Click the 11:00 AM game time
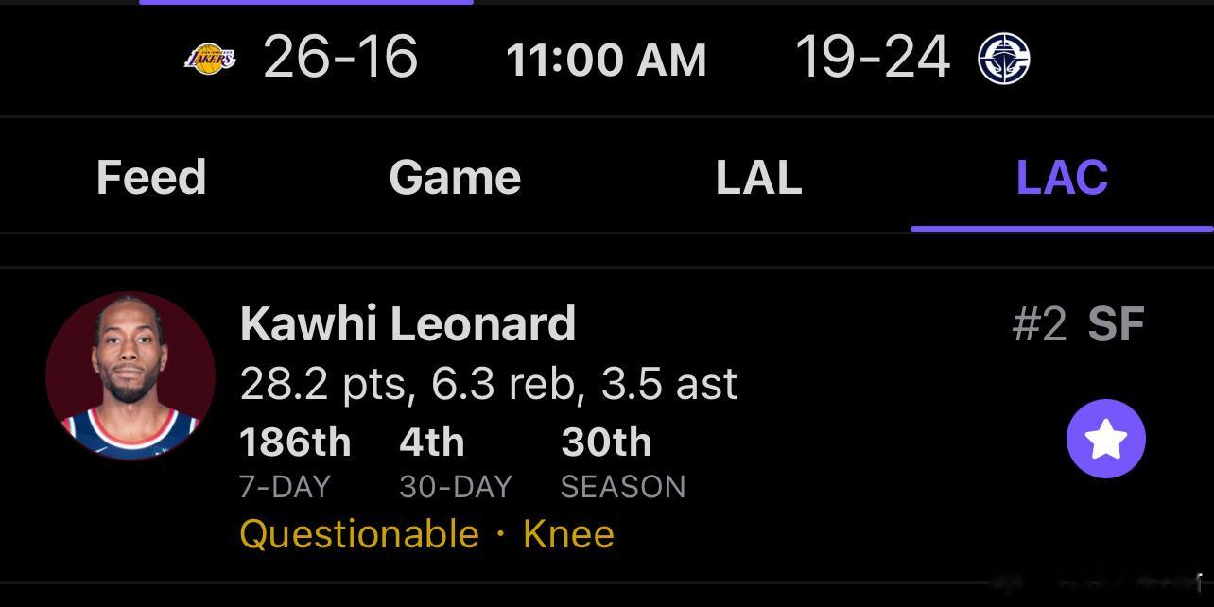The image size is (1214, 607). tap(606, 61)
